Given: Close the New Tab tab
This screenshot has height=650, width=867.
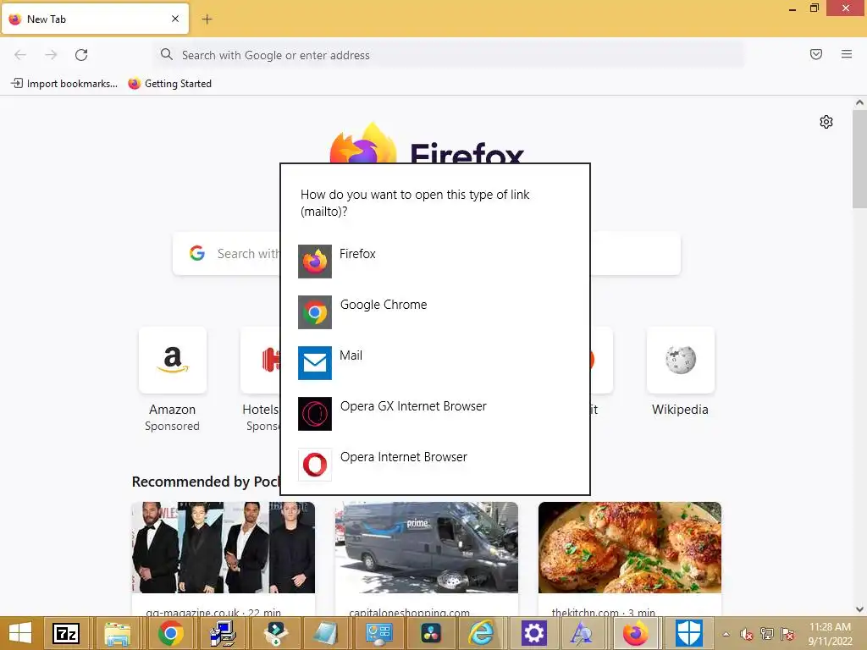Looking at the screenshot, I should coord(175,19).
